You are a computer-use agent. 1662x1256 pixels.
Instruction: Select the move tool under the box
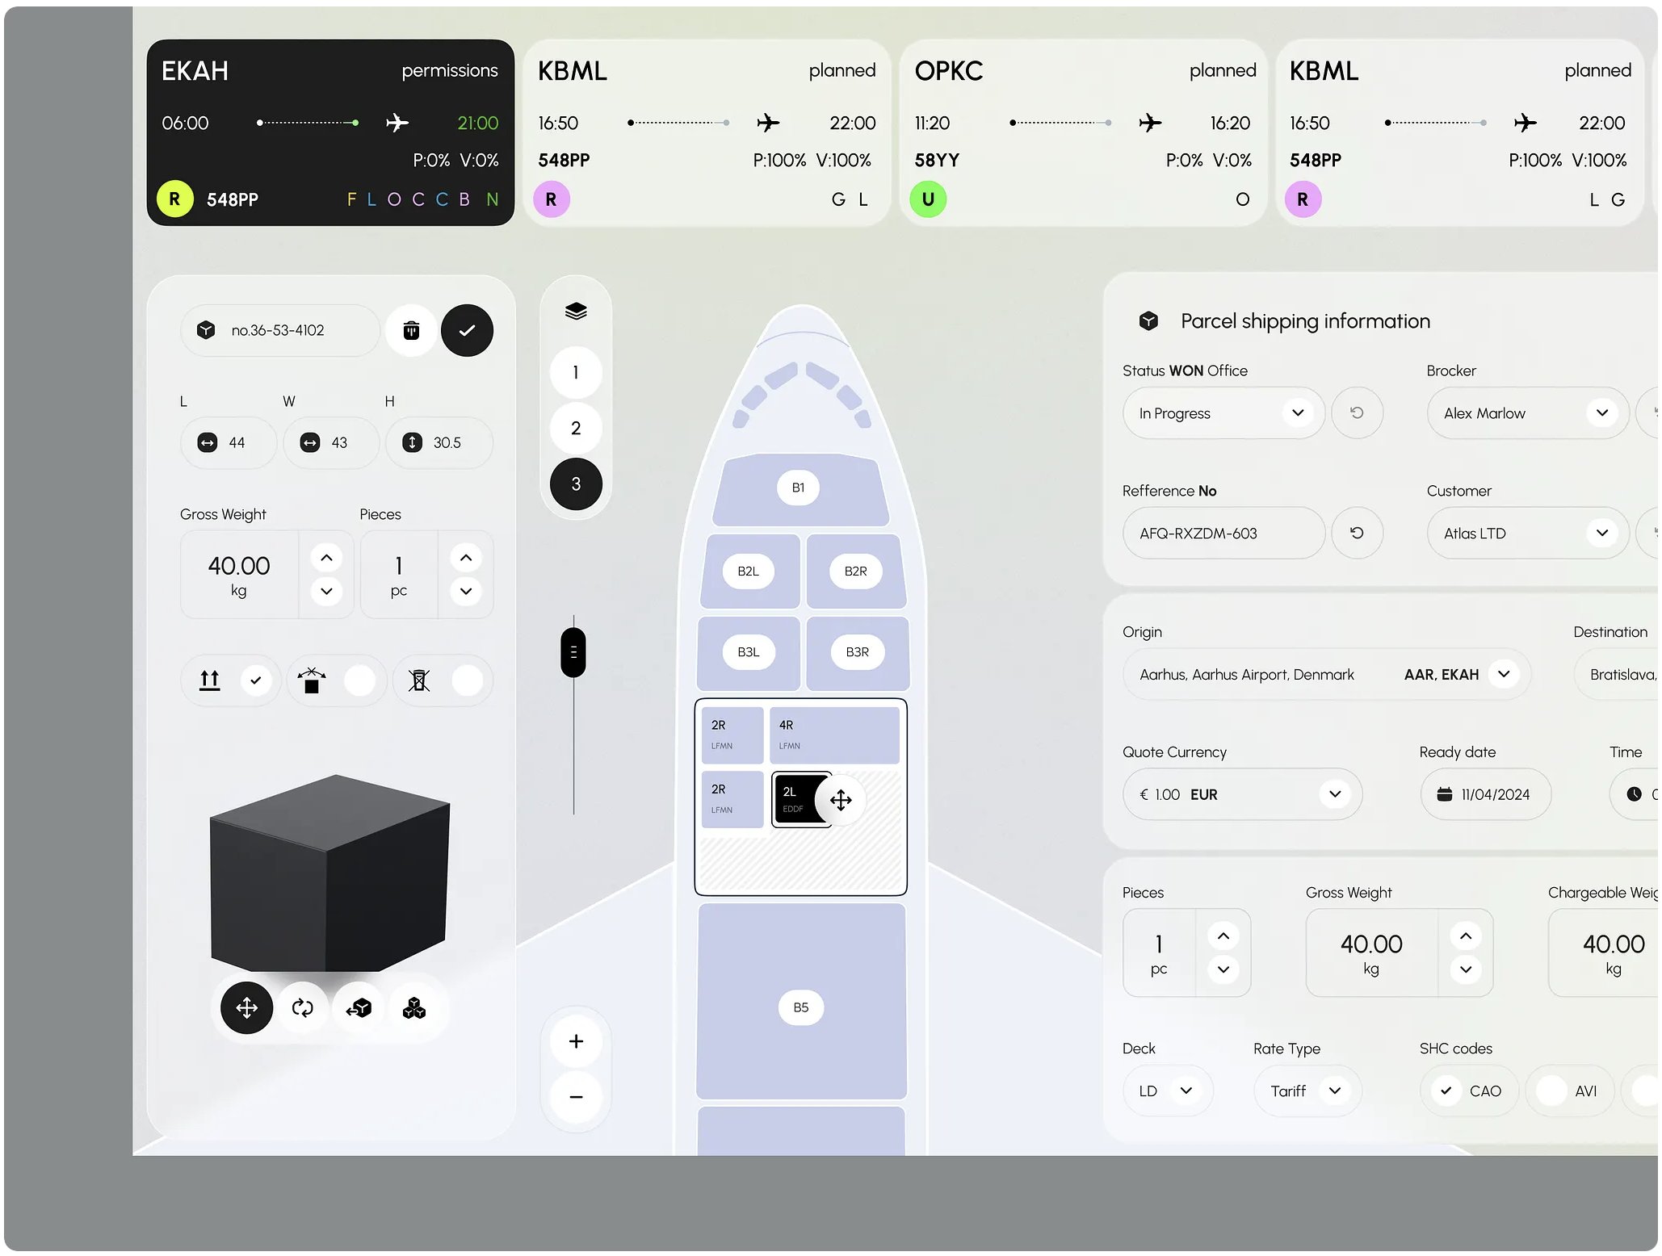[x=246, y=1007]
